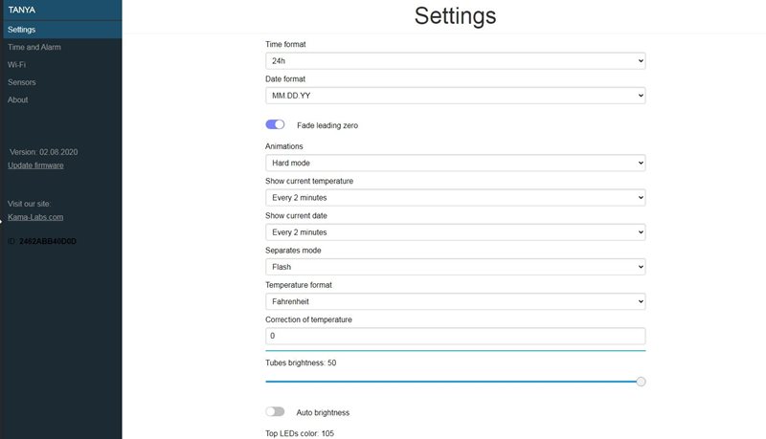Image resolution: width=766 pixels, height=439 pixels.
Task: Open the Time format dropdown
Action: pos(456,61)
